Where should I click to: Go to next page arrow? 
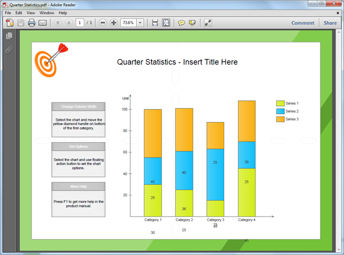tap(69, 22)
